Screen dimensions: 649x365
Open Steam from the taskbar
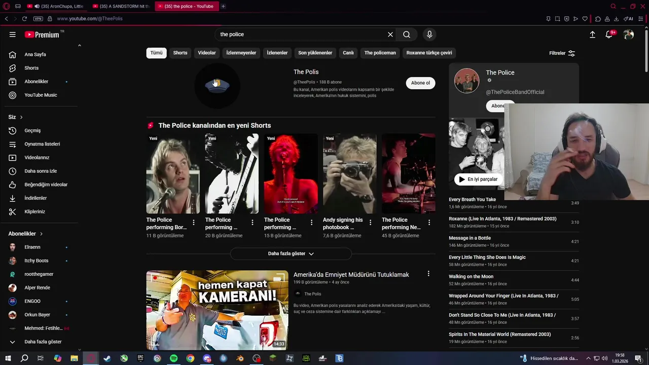(107, 358)
